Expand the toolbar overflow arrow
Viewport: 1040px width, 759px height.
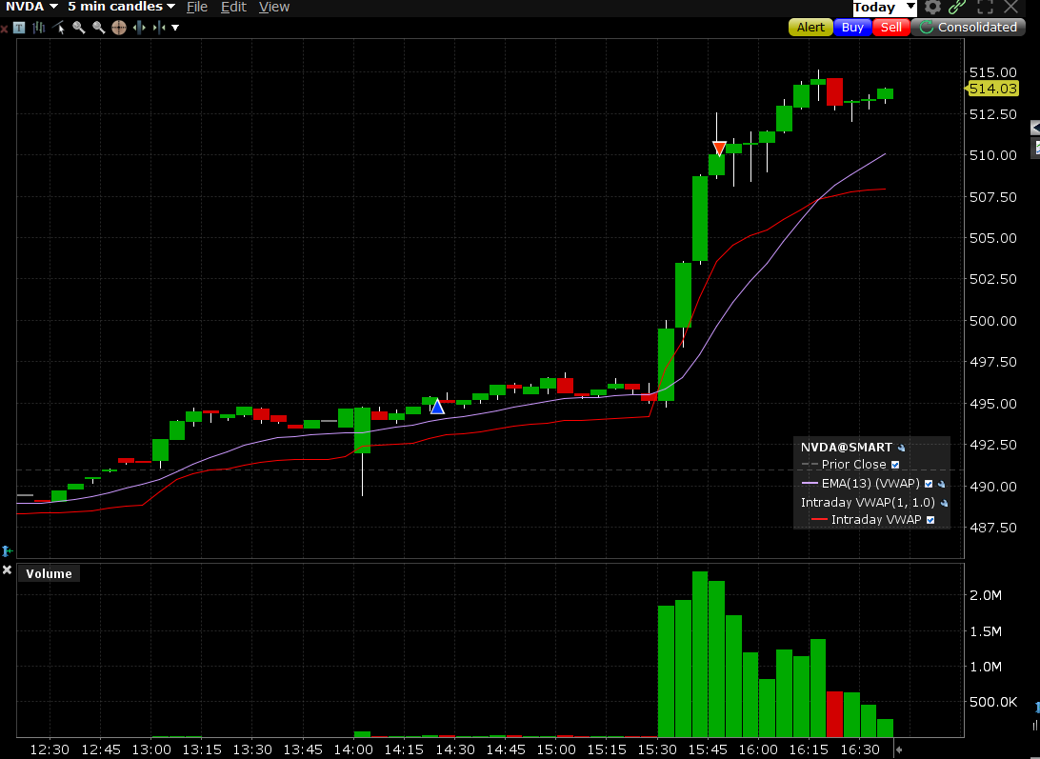[176, 28]
